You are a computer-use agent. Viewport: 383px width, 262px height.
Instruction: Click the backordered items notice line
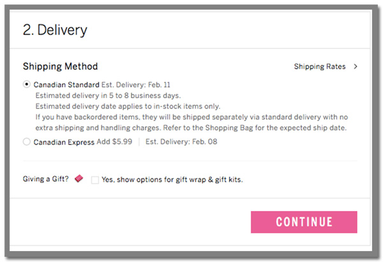191,117
